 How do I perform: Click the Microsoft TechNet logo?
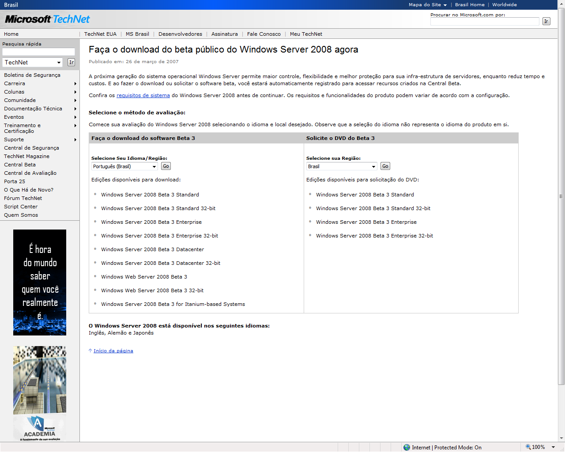[47, 19]
